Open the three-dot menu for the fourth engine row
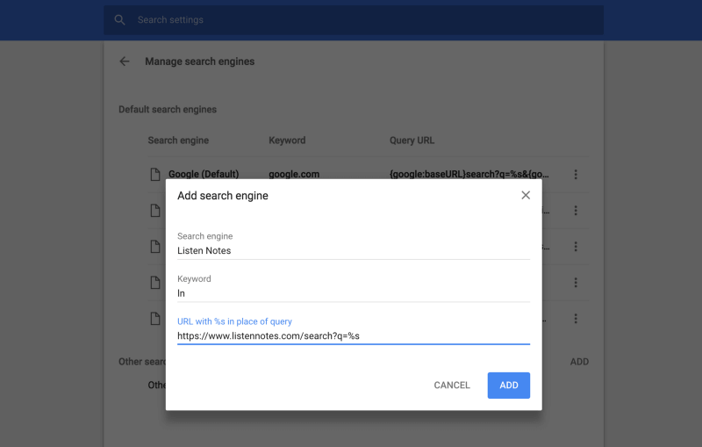Image resolution: width=702 pixels, height=447 pixels. click(x=576, y=283)
